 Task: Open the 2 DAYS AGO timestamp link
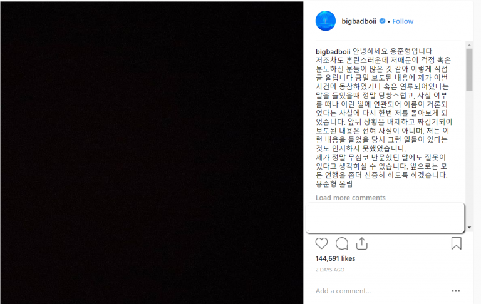point(330,270)
